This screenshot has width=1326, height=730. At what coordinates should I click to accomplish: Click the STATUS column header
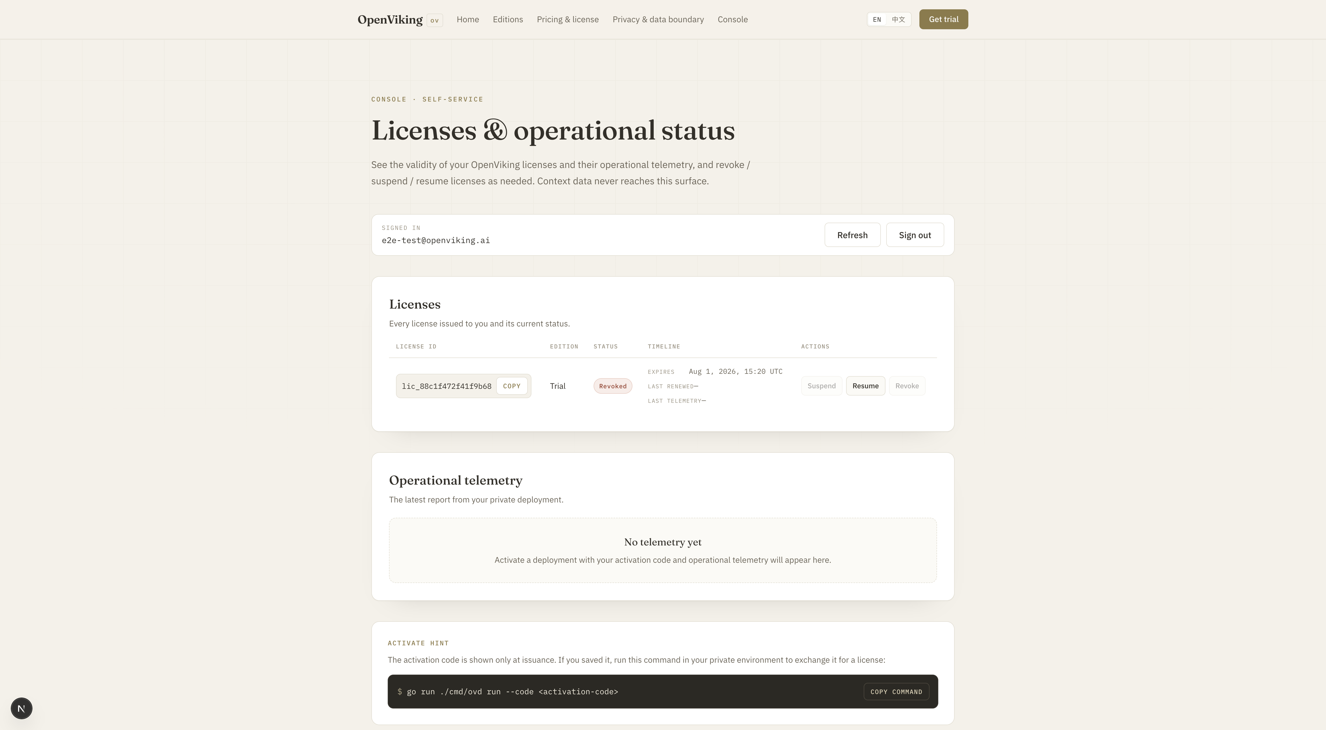pyautogui.click(x=605, y=346)
